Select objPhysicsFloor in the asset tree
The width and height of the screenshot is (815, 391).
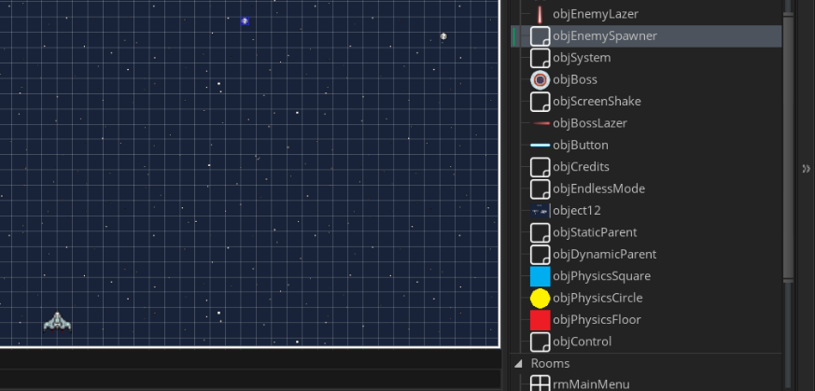[x=597, y=320]
